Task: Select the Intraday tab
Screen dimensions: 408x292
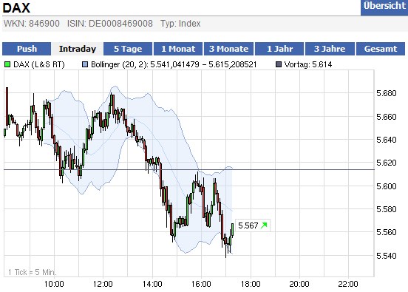Action: (x=78, y=49)
